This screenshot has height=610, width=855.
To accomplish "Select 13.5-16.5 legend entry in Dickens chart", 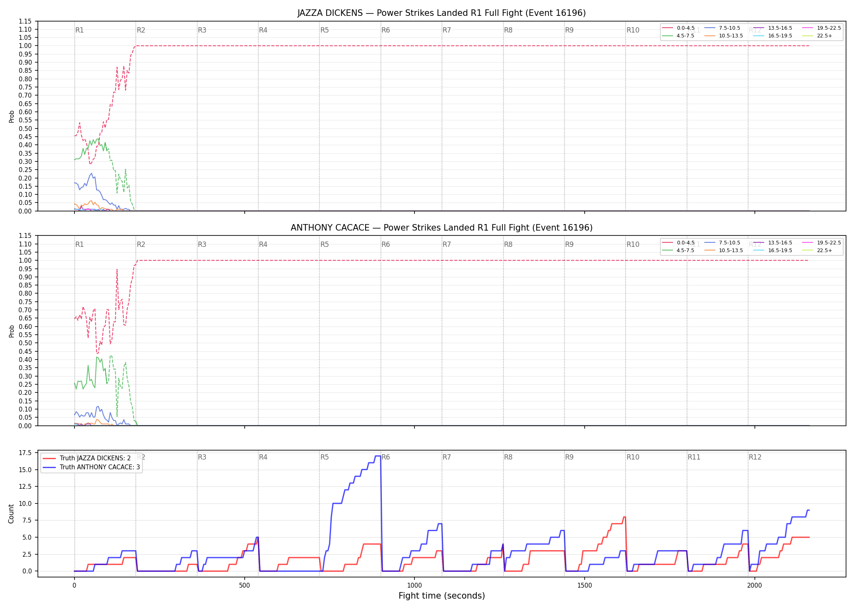I will (x=773, y=28).
